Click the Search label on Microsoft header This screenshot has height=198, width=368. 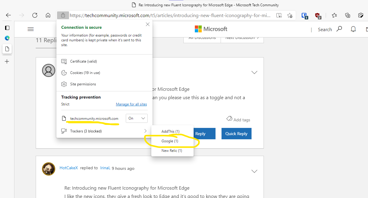[x=325, y=29]
